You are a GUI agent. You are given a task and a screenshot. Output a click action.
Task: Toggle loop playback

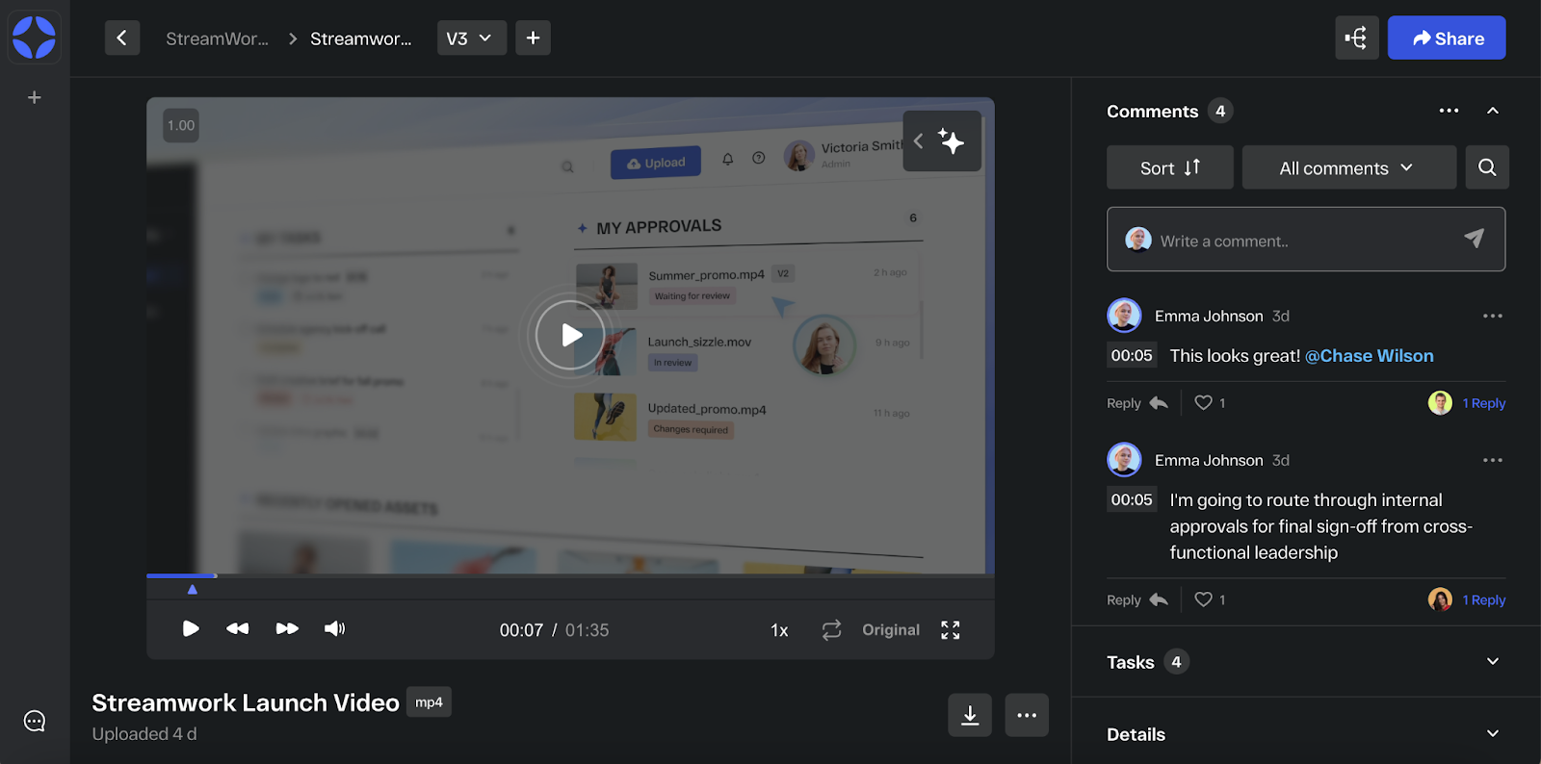coord(832,629)
